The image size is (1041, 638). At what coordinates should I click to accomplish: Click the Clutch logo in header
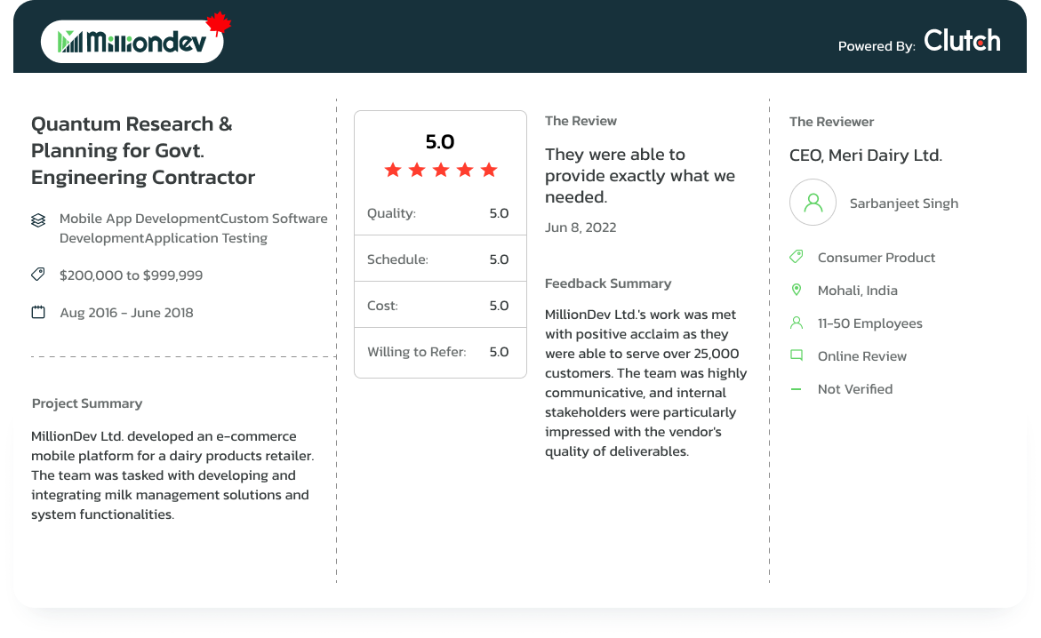(962, 41)
